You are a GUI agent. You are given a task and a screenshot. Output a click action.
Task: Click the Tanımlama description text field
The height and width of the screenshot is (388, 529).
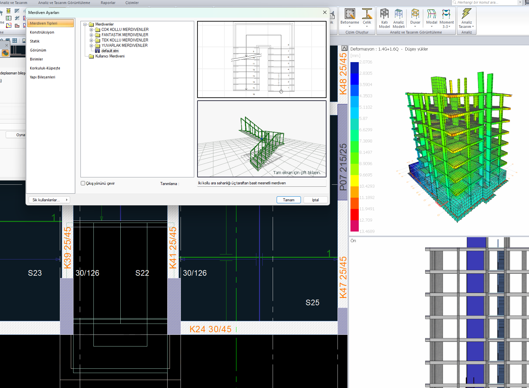click(262, 183)
